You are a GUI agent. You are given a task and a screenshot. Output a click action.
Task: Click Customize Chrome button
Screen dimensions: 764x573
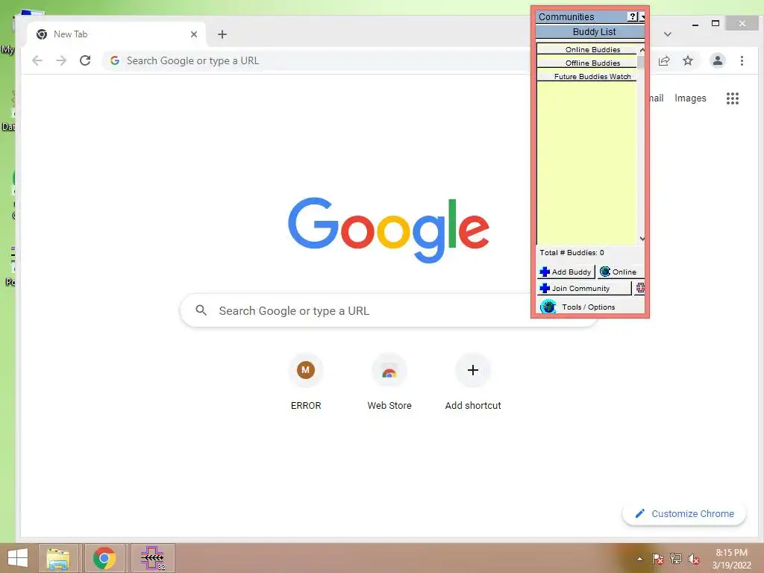coord(684,513)
